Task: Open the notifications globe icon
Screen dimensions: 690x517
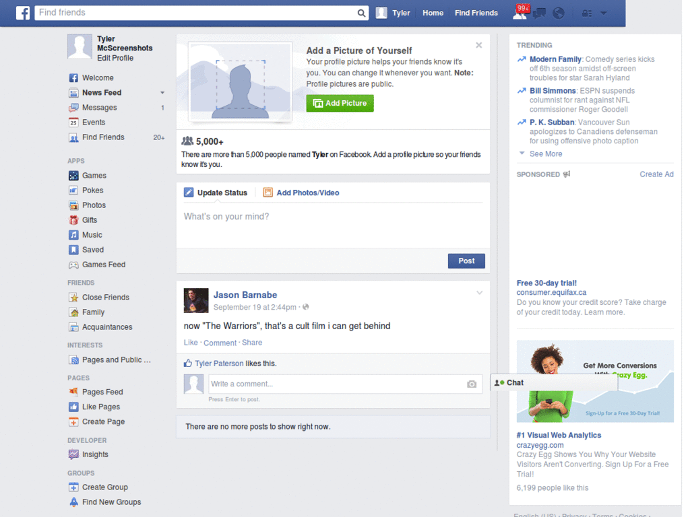Action: 559,13
